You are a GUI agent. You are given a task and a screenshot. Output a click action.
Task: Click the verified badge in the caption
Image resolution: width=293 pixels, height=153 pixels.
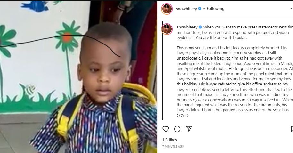coord(200,27)
